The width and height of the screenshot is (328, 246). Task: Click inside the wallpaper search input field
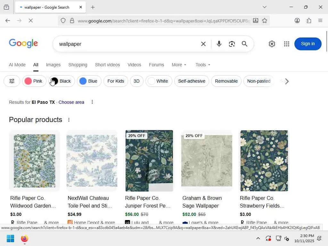(127, 44)
